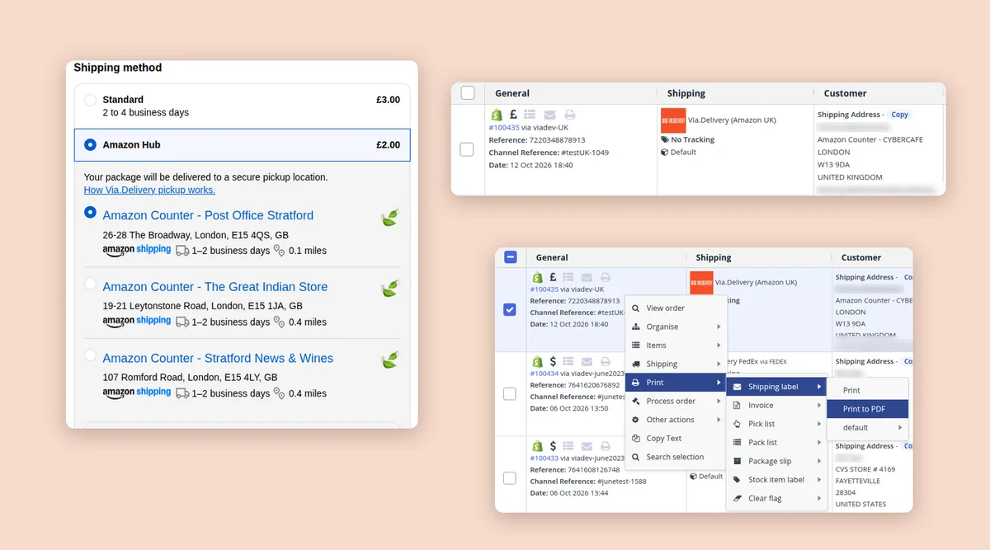Click Shopify icon of #100435 in top order table
Image resolution: width=990 pixels, height=550 pixels.
tap(497, 115)
